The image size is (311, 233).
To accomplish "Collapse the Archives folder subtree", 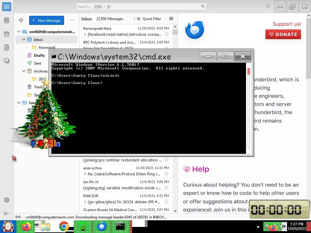I will tap(24, 71).
